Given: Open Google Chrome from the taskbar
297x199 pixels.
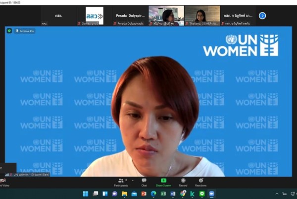Looking at the screenshot, I should [183, 194].
